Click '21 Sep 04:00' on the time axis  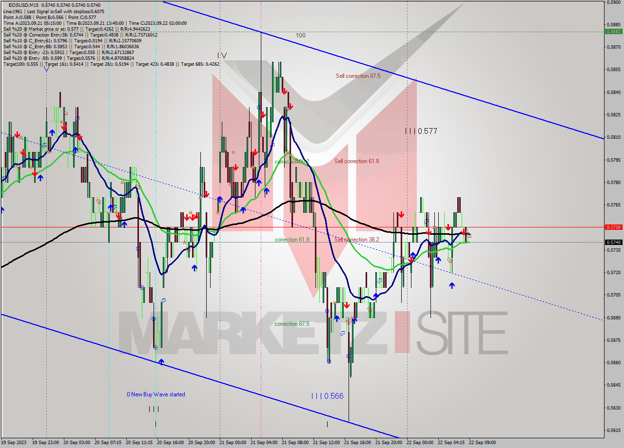265,443
